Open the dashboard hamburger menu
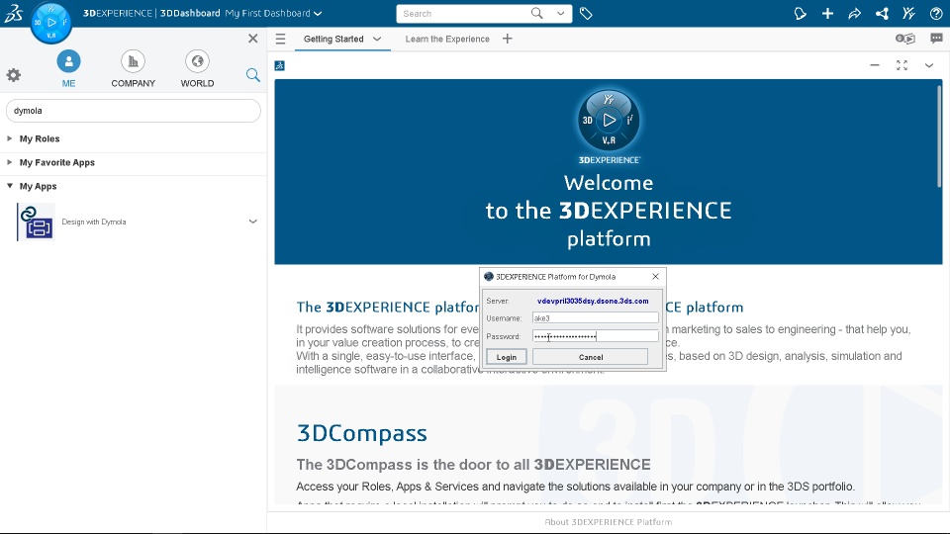The image size is (950, 534). click(x=280, y=39)
